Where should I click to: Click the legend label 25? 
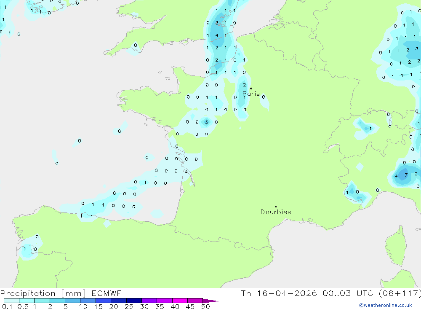pos(129,306)
